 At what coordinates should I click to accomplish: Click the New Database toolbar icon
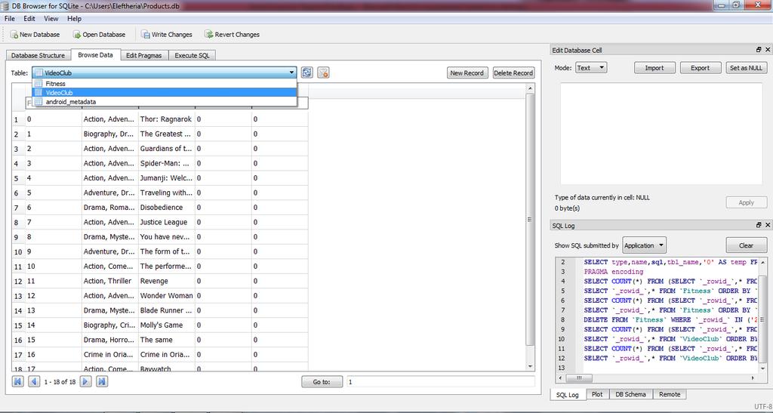14,35
